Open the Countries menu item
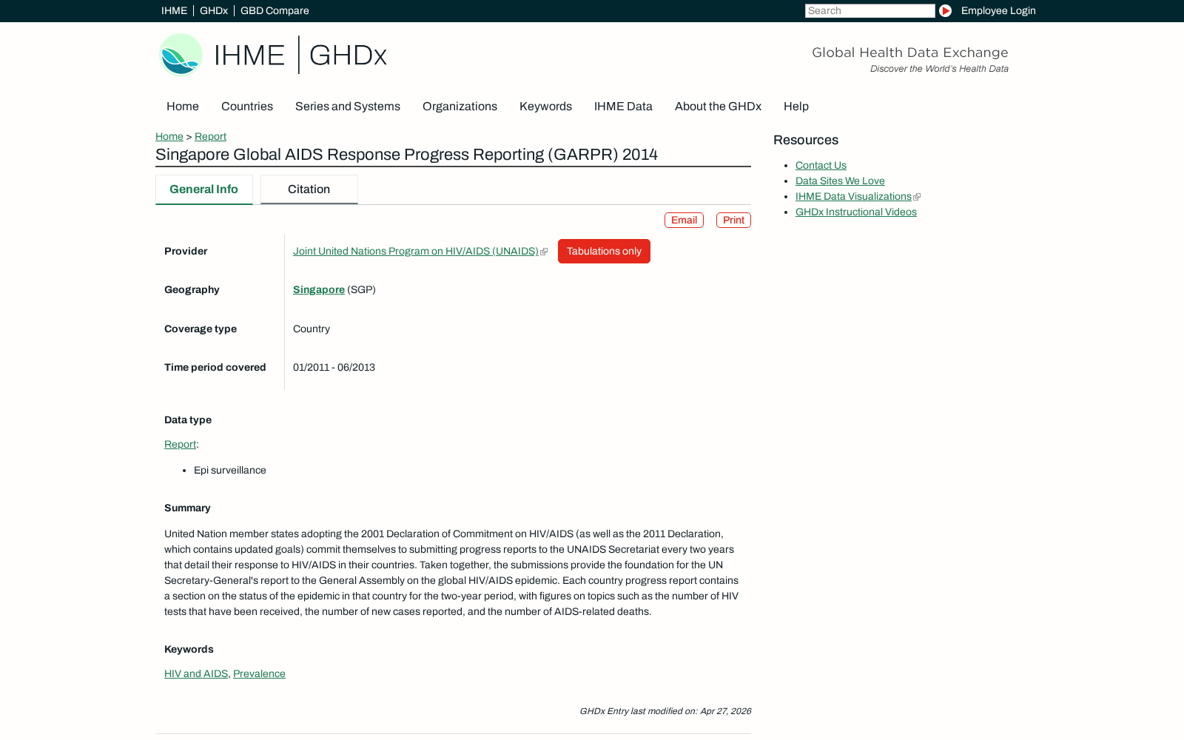This screenshot has height=740, width=1184. tap(247, 107)
